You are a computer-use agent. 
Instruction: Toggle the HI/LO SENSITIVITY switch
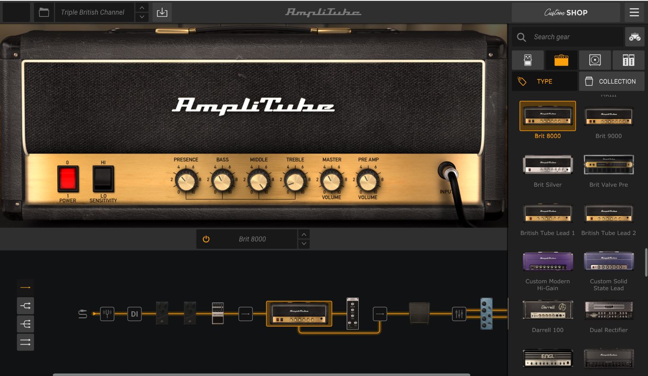103,179
